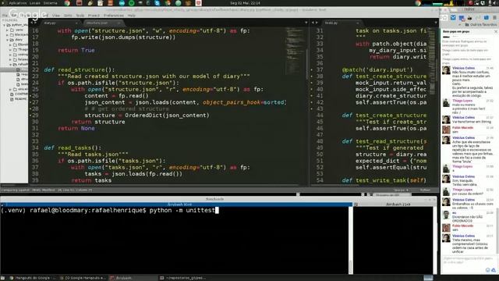This screenshot has height=281, width=499.
Task: Open the Tools menu in Sublime Text
Action: pos(80,16)
